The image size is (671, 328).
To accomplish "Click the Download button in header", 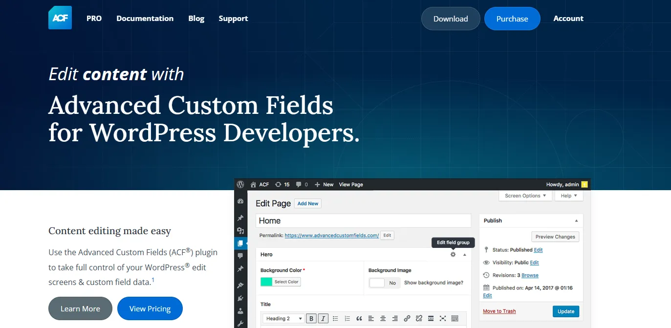I will pos(451,19).
